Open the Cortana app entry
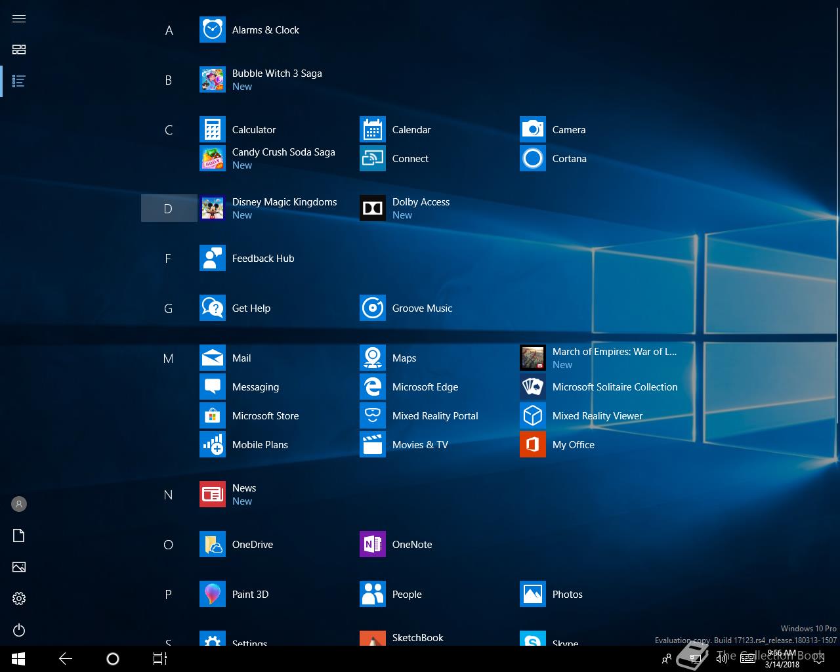 [597, 159]
